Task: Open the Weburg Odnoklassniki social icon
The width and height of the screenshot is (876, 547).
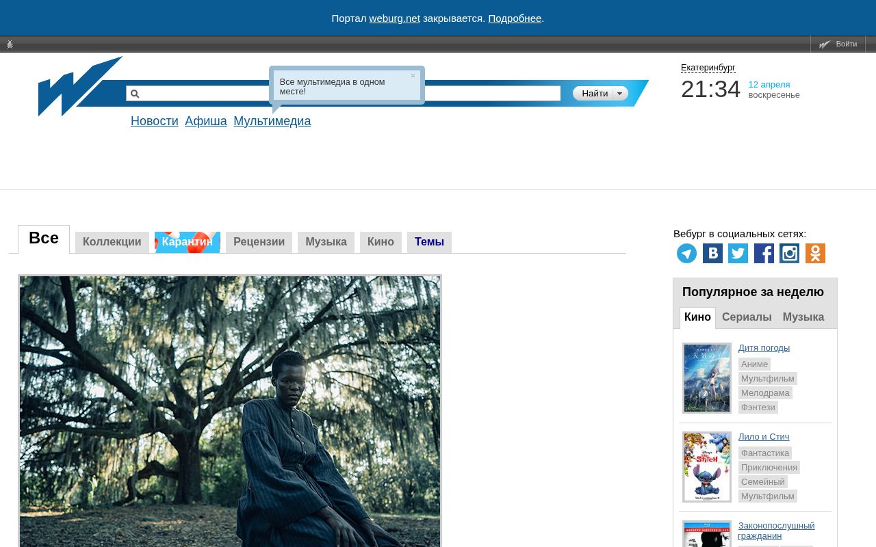Action: tap(815, 254)
